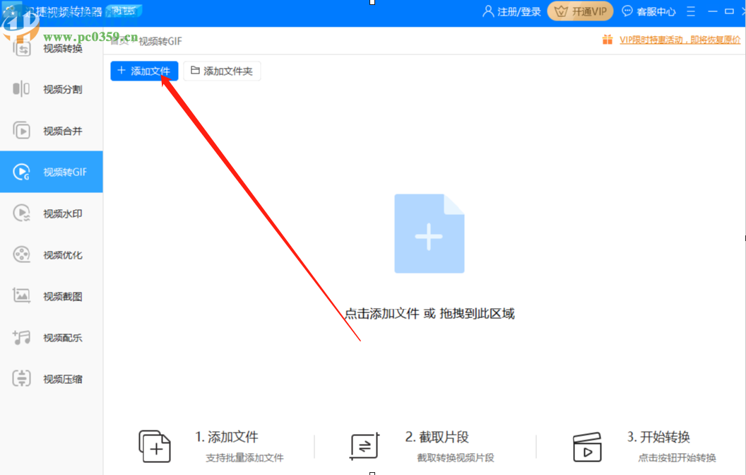Click the step 2 截取片段 crop icon

(x=365, y=446)
